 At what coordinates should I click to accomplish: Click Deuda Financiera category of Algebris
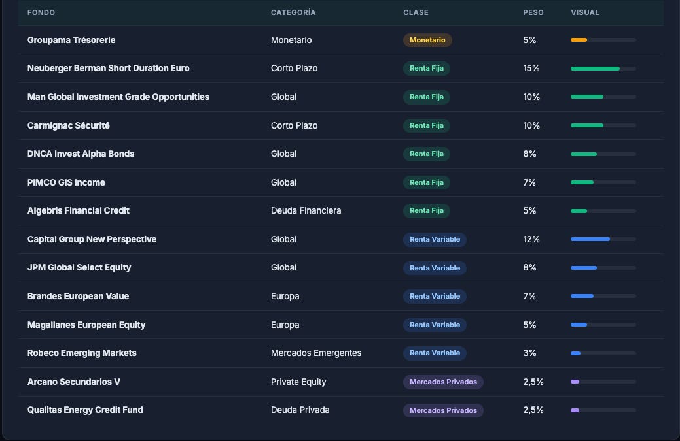coord(306,210)
